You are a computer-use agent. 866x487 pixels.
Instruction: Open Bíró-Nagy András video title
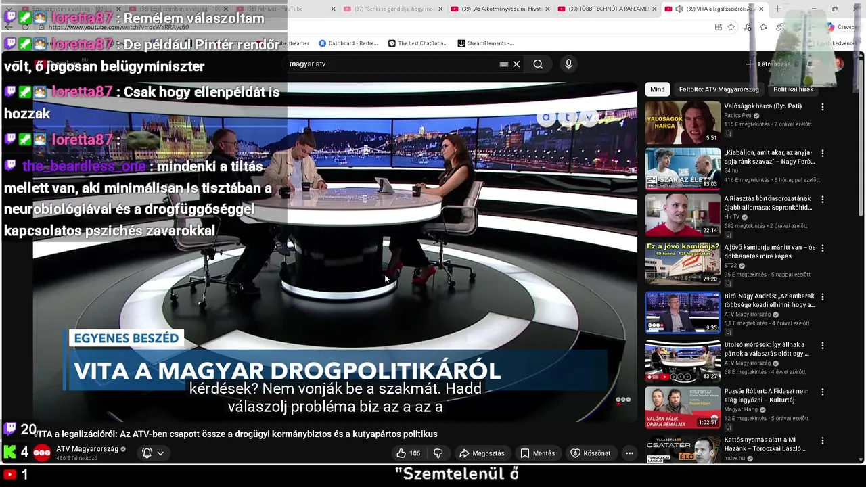(x=769, y=300)
